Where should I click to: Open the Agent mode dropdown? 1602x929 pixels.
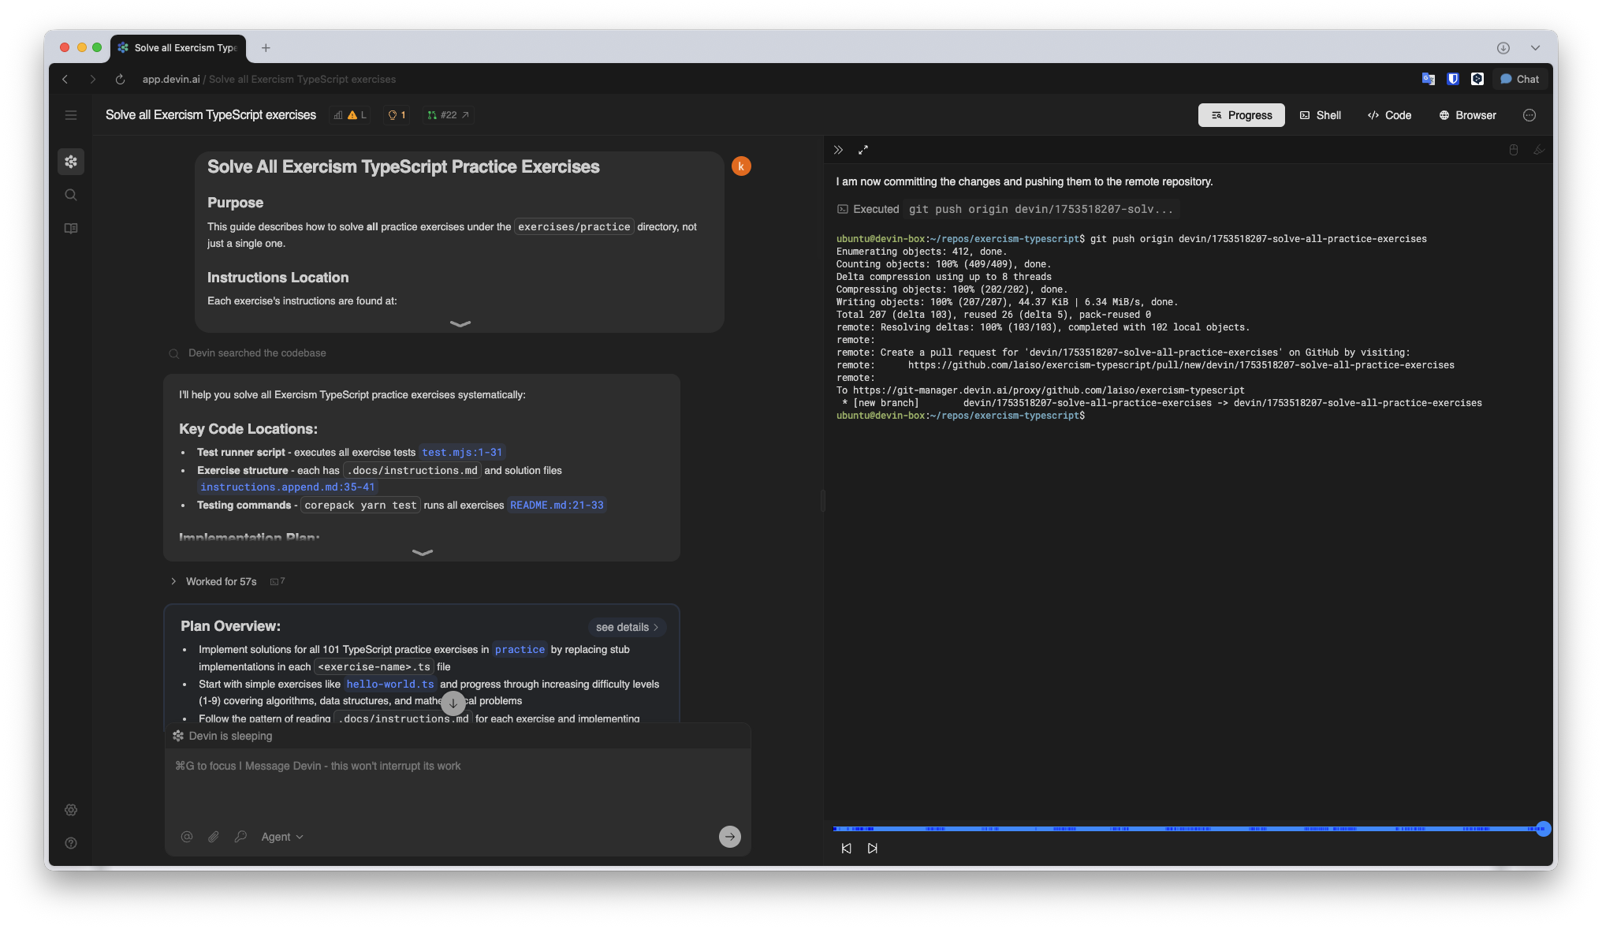282,837
